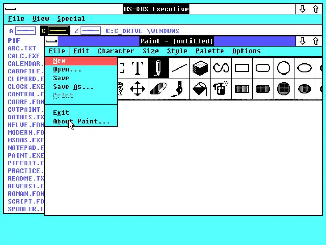Screen dimensions: 326x245
Task: Select the Filled Ellipse tool
Action: click(305, 89)
